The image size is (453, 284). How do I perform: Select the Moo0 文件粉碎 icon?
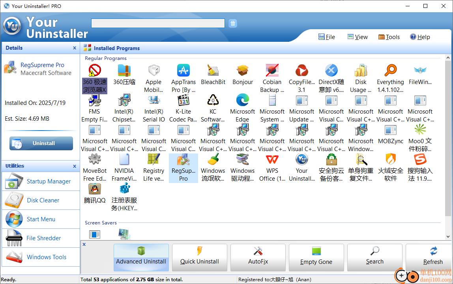tap(420, 130)
